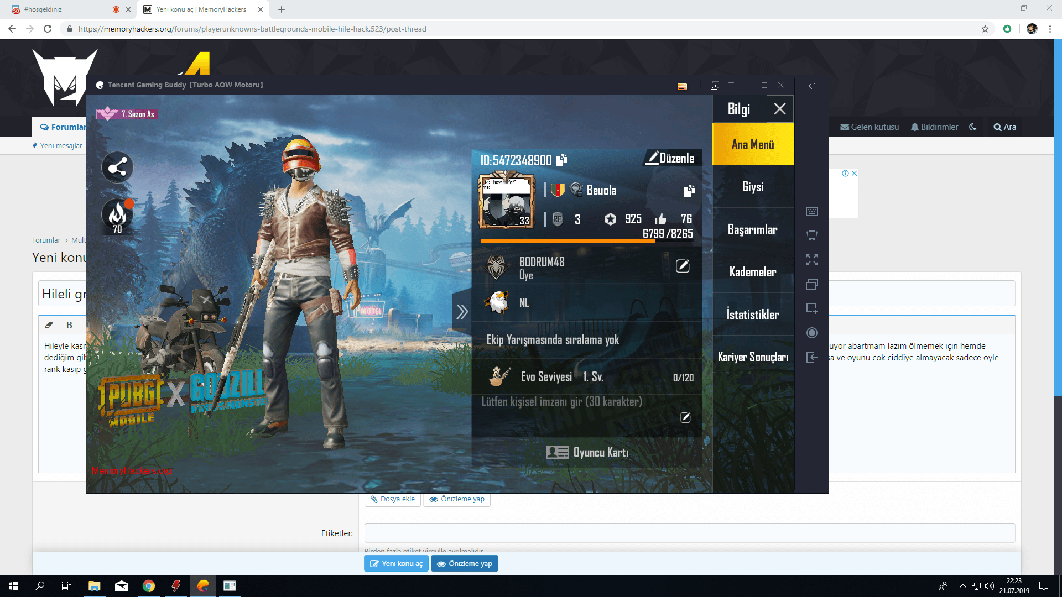Click the Önizleme yap button beside Dosya ekle

pos(457,499)
